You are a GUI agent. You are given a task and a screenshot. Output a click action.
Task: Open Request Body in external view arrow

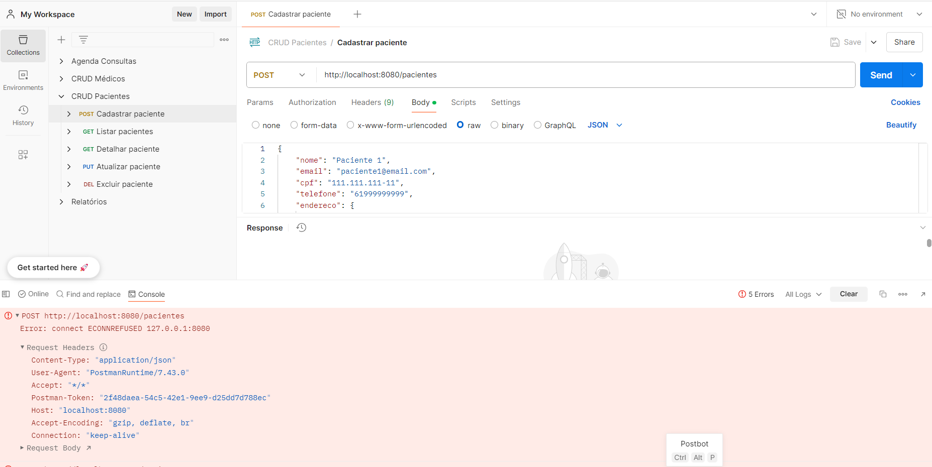88,448
